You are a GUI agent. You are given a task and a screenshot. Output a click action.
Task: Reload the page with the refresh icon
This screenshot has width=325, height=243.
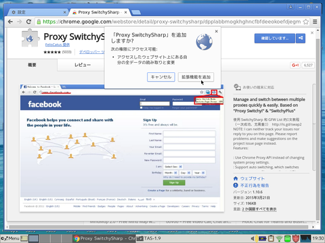point(28,22)
